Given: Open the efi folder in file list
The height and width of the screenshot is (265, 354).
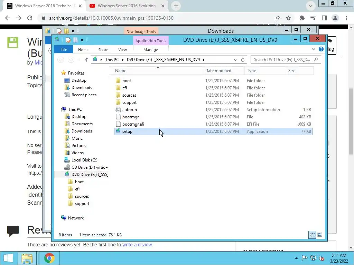Looking at the screenshot, I should click(213, 88).
